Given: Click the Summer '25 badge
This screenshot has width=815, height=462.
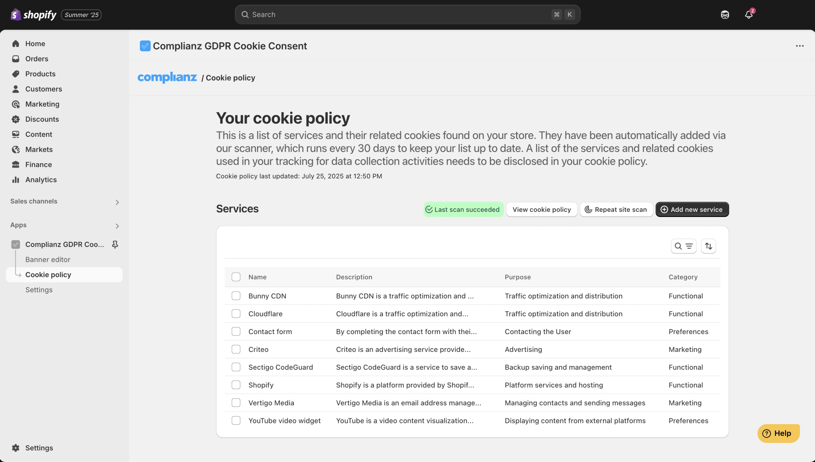Looking at the screenshot, I should coord(81,15).
